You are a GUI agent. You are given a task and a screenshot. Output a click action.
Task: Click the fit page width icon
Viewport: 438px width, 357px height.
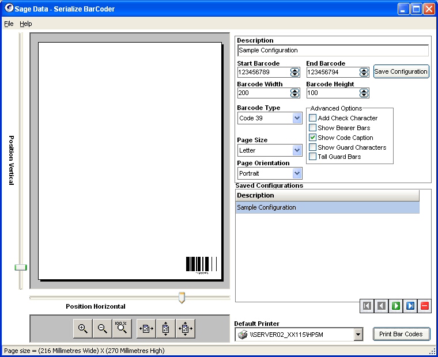(x=146, y=329)
